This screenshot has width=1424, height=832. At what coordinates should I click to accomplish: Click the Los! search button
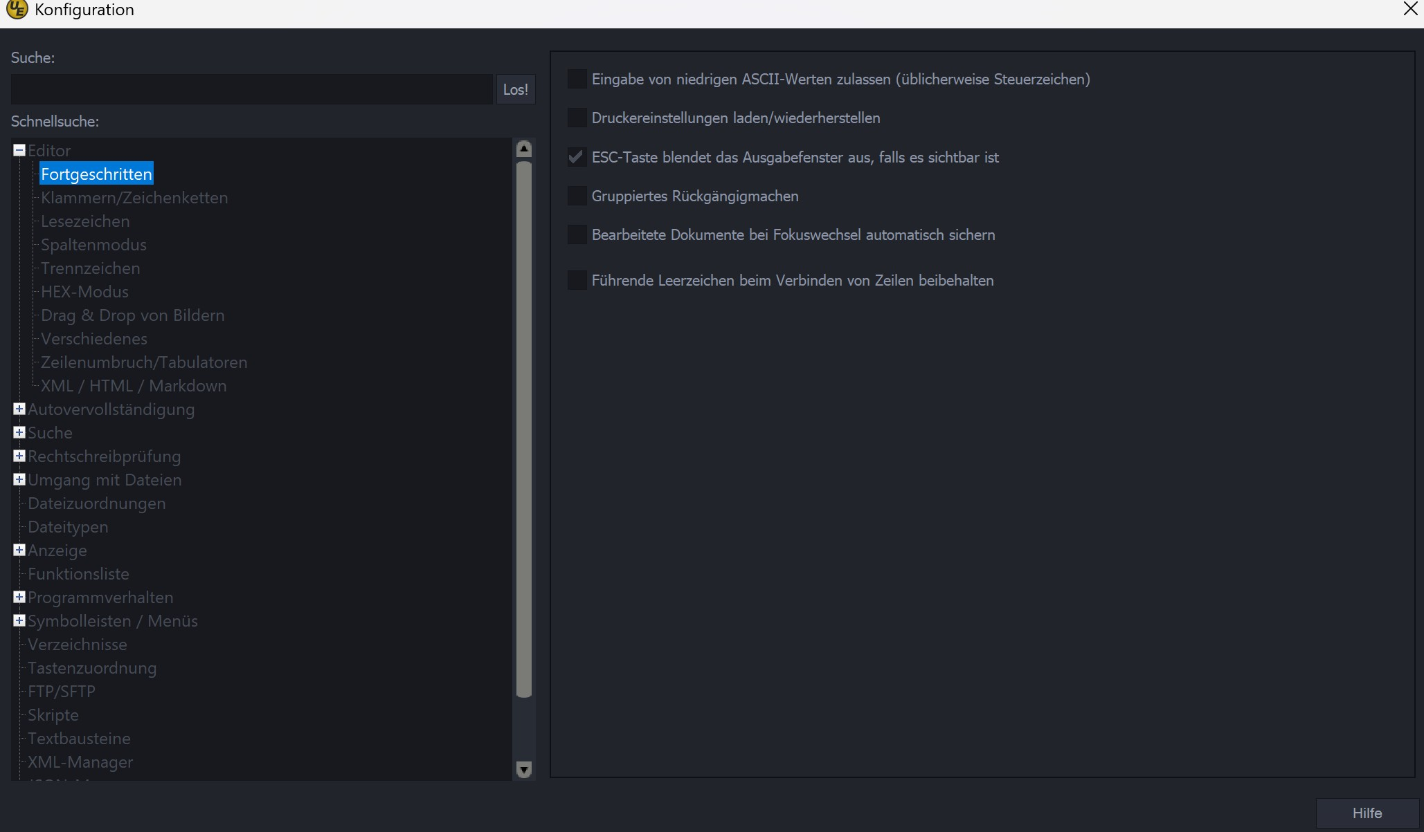click(x=516, y=89)
